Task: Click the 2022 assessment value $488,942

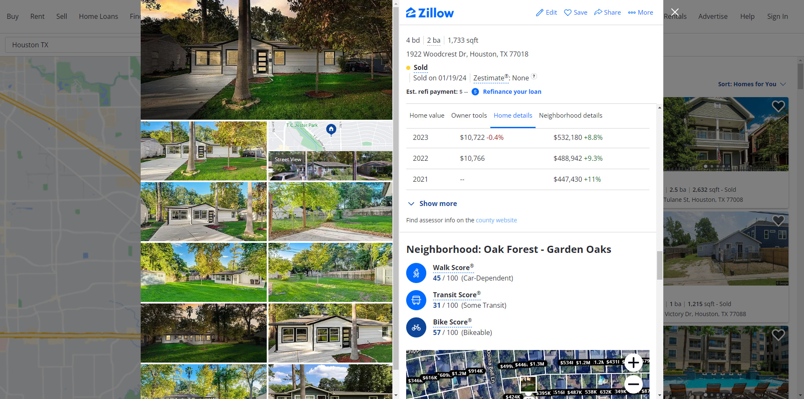Action: [x=567, y=158]
